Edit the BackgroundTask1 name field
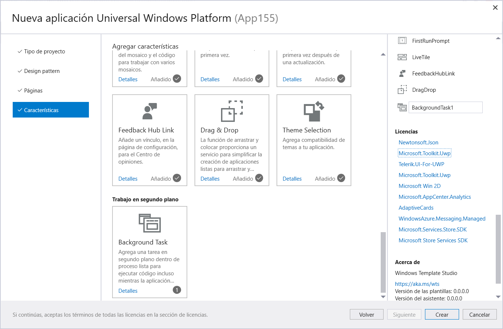This screenshot has width=503, height=329. (446, 107)
